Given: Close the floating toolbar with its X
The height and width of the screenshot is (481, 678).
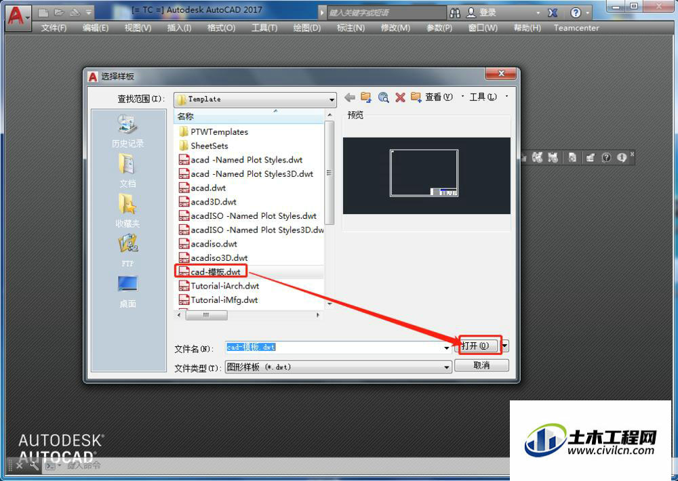Looking at the screenshot, I should [x=632, y=154].
